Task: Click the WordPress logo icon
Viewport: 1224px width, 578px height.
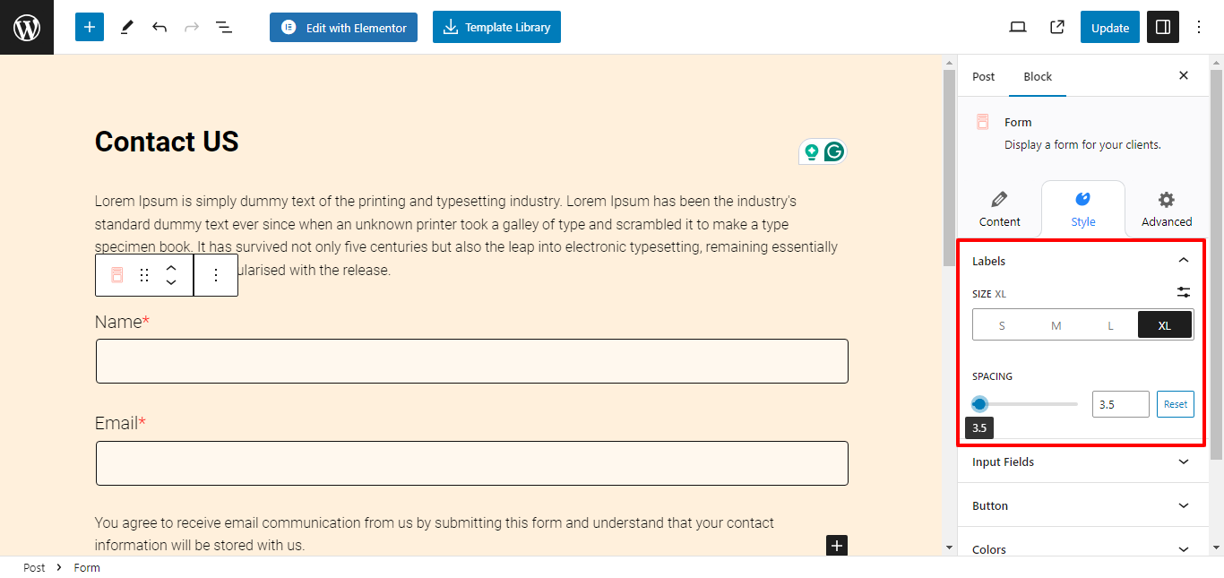Action: coord(27,27)
